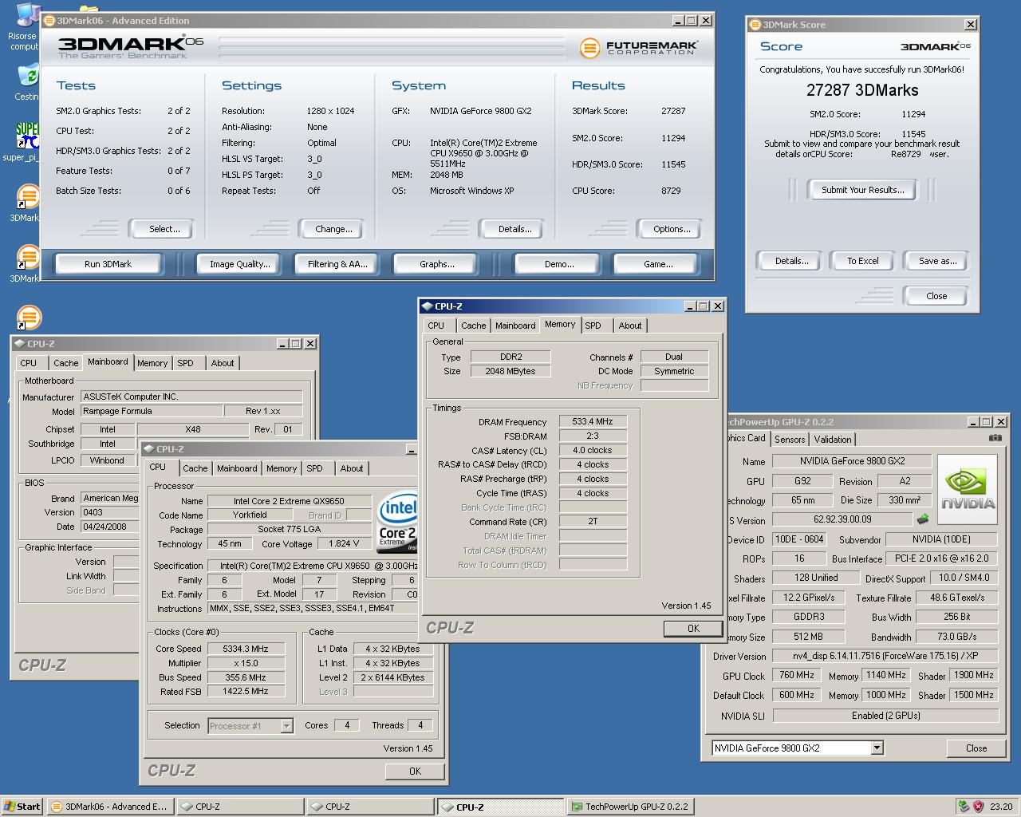This screenshot has height=817, width=1021.
Task: Open the second 3DMark desktop shortcut icon
Action: (x=28, y=257)
